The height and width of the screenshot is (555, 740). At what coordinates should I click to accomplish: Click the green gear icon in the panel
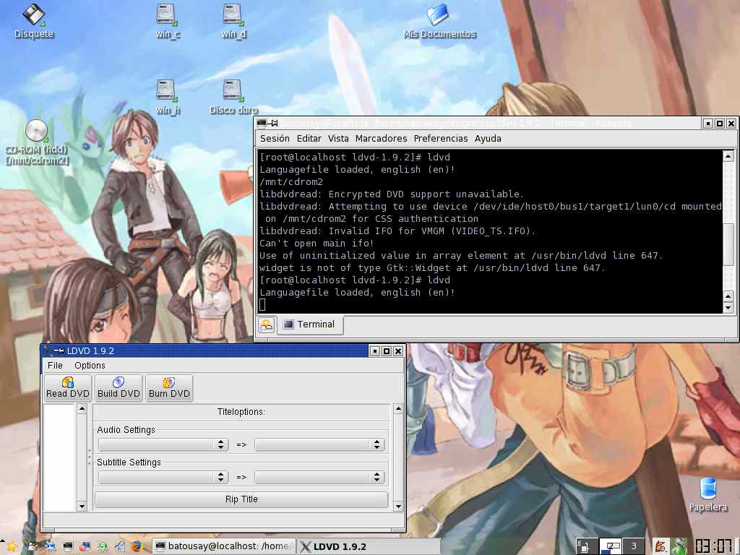tap(102, 546)
